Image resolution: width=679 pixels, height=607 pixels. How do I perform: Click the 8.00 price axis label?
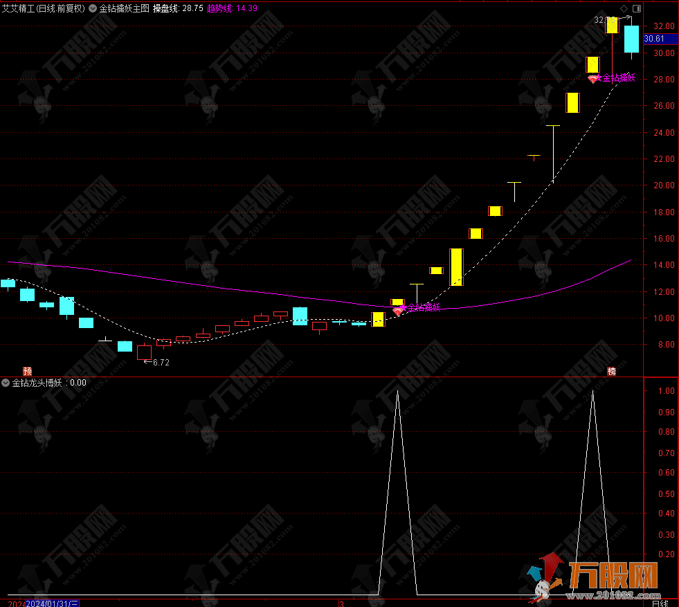pos(666,344)
